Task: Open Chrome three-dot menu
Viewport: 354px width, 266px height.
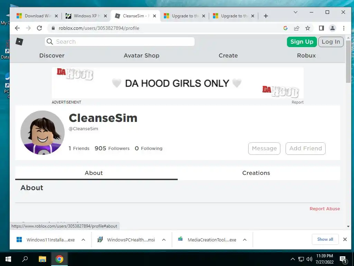Action: pyautogui.click(x=344, y=28)
